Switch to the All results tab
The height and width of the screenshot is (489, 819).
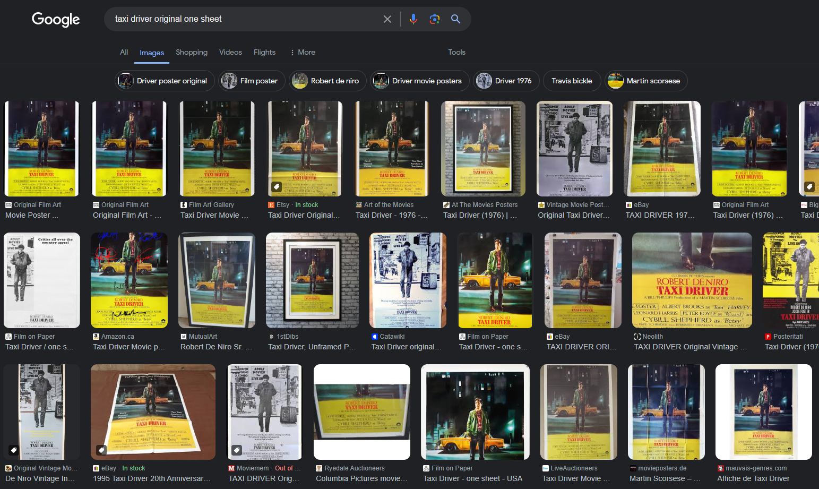(x=124, y=53)
